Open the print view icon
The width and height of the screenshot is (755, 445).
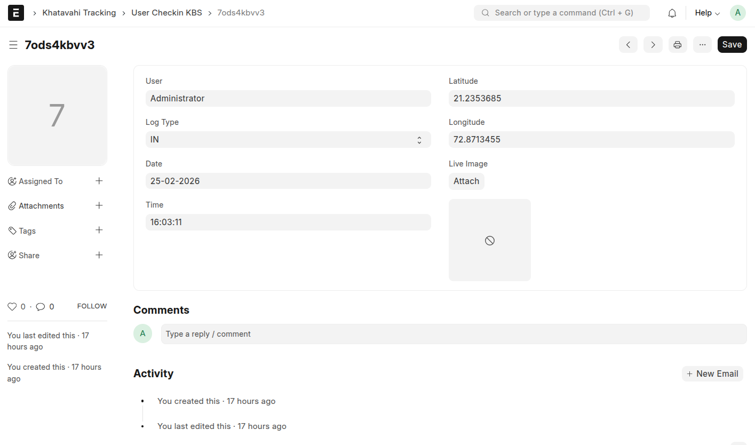[678, 44]
